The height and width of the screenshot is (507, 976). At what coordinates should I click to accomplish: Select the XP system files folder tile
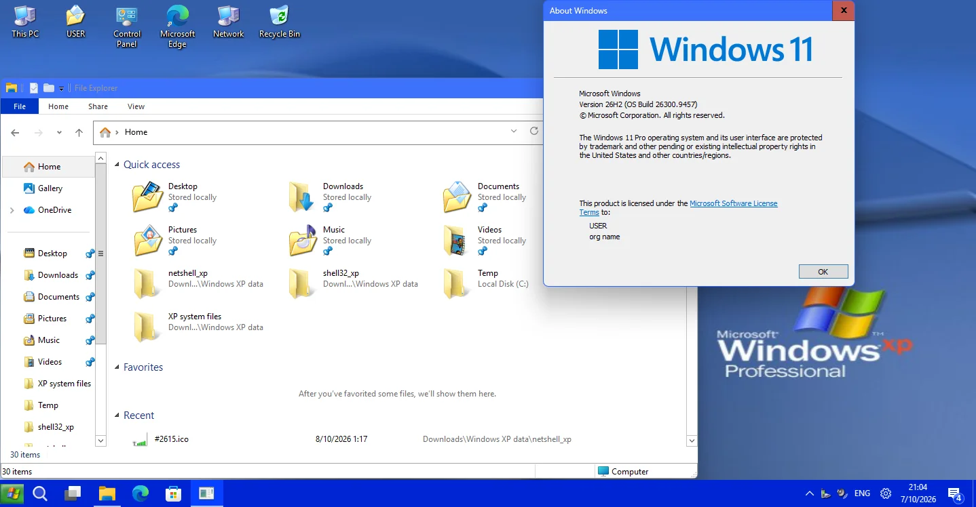[x=198, y=327]
